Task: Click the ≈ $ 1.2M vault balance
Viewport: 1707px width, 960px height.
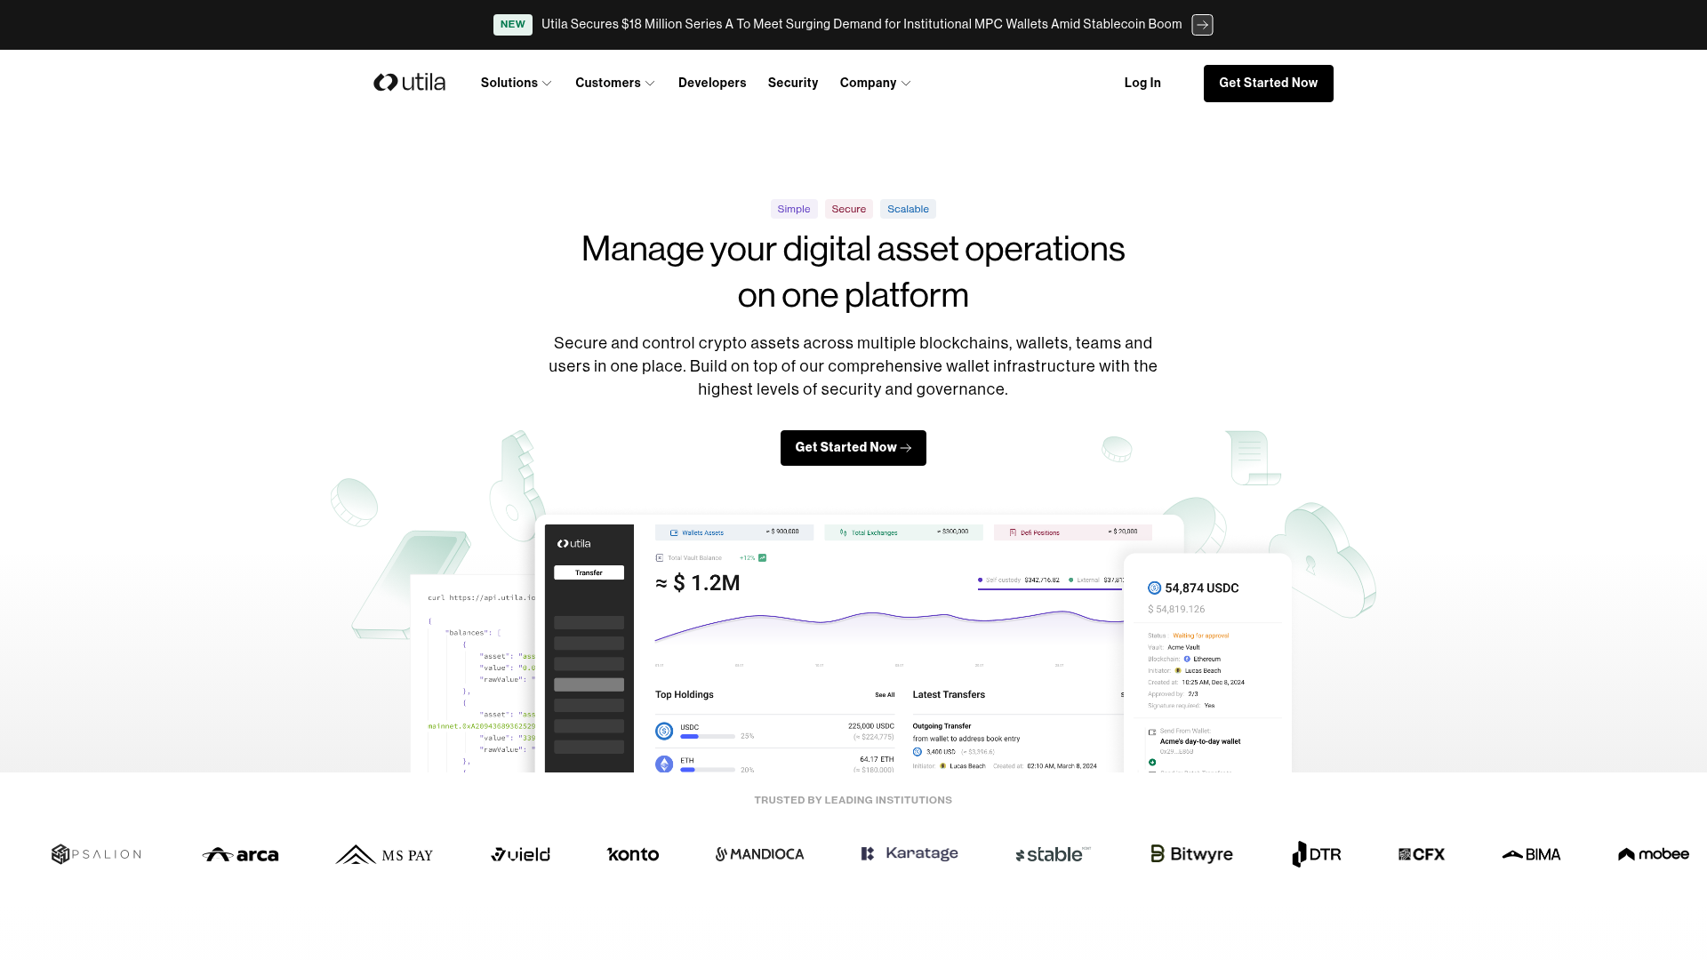Action: tap(698, 583)
